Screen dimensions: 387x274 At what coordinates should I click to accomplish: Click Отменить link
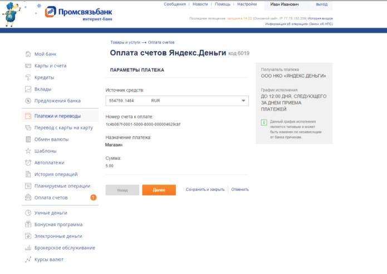click(x=240, y=190)
